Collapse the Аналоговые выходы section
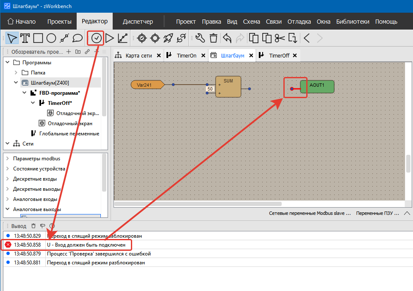 pyautogui.click(x=8, y=209)
